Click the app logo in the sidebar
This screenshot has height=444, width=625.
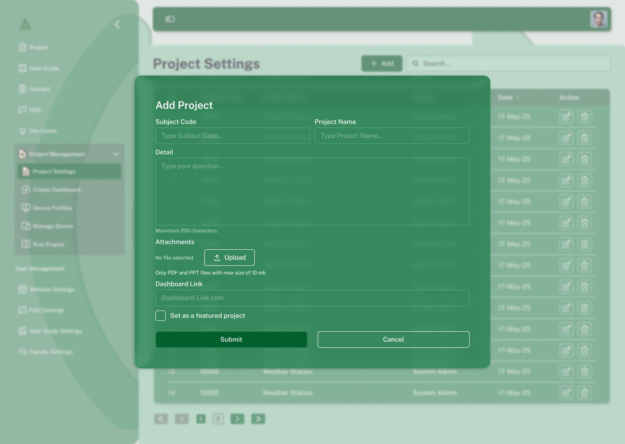26,24
